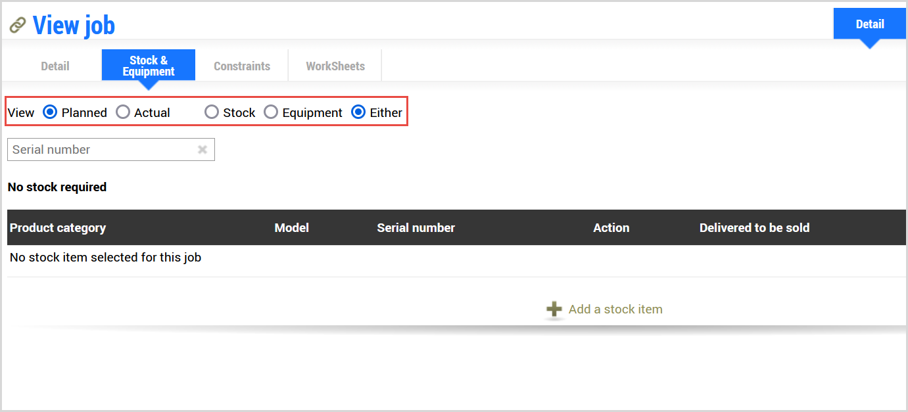Switch to the Detail tab
The width and height of the screenshot is (908, 412).
pos(55,66)
